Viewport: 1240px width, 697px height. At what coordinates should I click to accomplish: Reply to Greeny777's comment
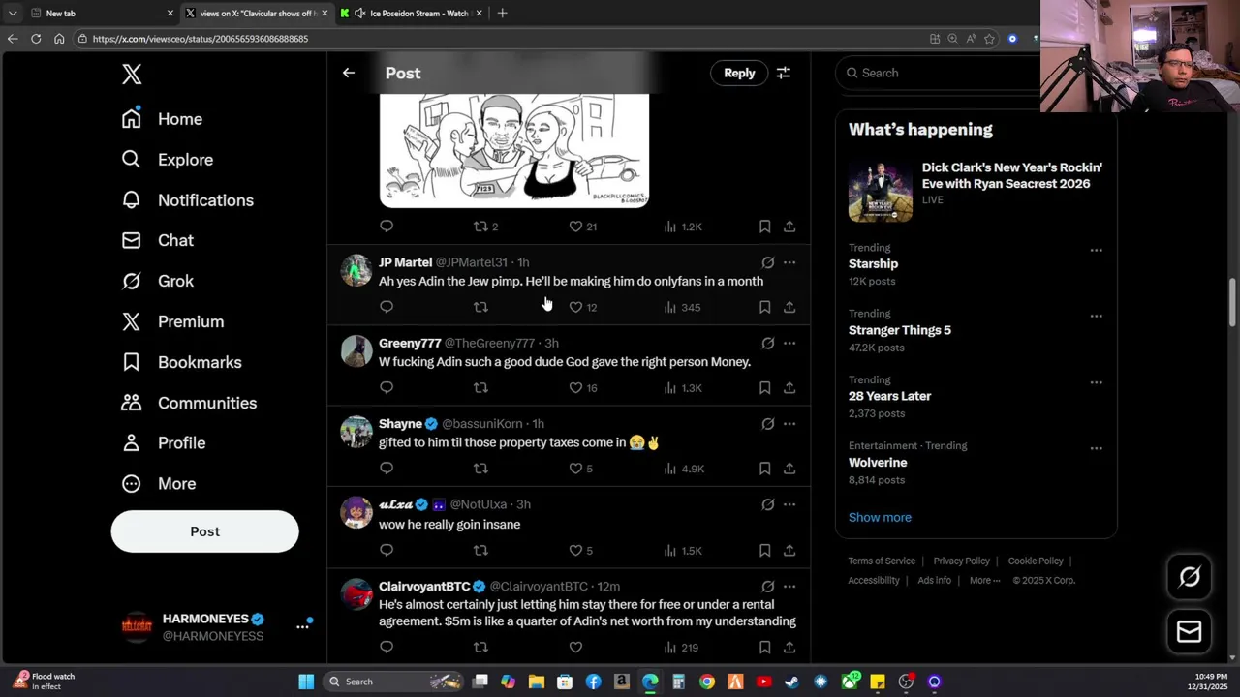pos(387,387)
